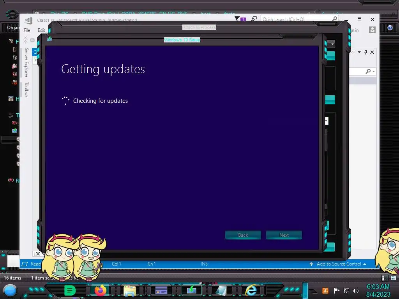
Task: Open Internet Explorer from the taskbar
Action: (251, 290)
